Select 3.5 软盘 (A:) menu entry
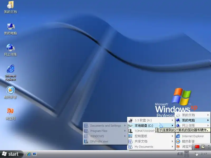Screen dimensions: 211x158 (151, 120)
